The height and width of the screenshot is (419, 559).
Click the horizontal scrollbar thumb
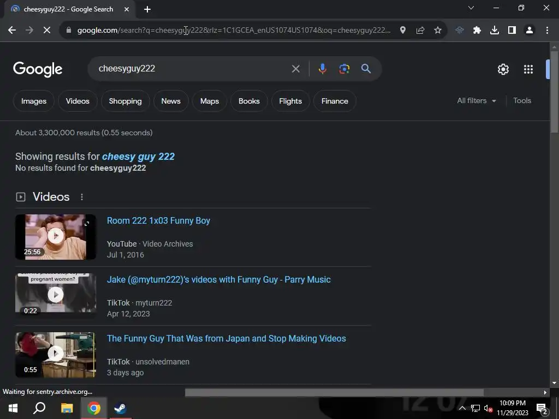point(335,392)
